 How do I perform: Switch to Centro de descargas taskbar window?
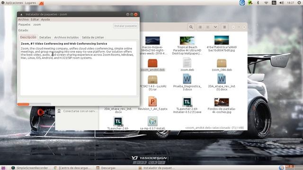coord(72,168)
